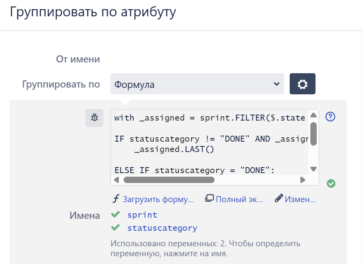Click the pencil edit icon

278,199
